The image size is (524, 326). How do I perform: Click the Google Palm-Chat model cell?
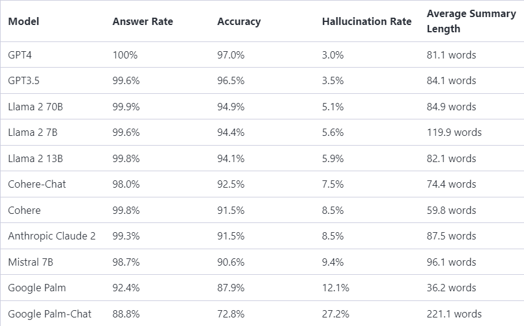[x=49, y=314]
